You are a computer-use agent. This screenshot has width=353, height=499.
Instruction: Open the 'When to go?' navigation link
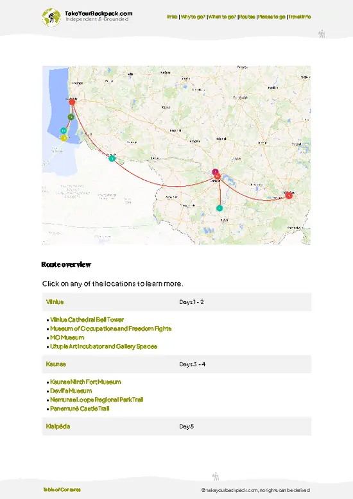(x=222, y=17)
